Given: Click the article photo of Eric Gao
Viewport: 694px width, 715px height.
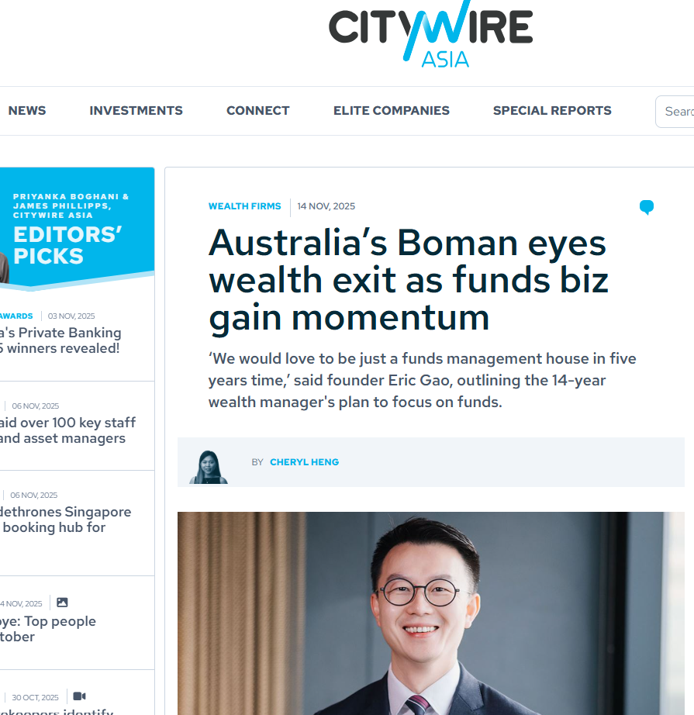Looking at the screenshot, I should 431,613.
